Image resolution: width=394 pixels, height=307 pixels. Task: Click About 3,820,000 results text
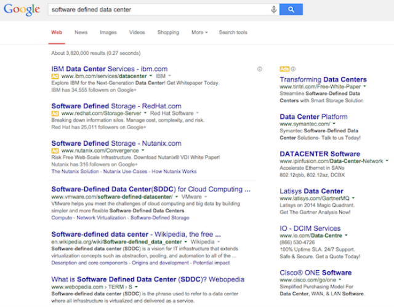pyautogui.click(x=96, y=53)
